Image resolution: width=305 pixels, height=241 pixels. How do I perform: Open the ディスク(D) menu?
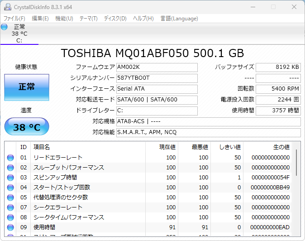point(115,19)
